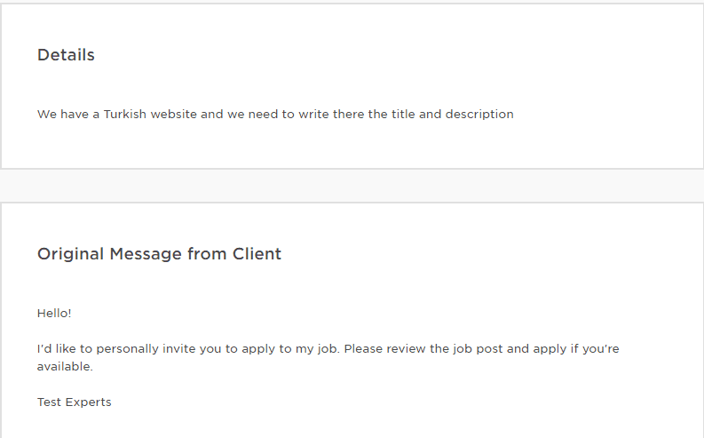Click the word Original in the heading

(x=70, y=254)
